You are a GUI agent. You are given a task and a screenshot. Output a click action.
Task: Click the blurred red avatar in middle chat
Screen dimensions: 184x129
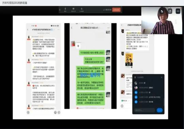click(x=73, y=44)
